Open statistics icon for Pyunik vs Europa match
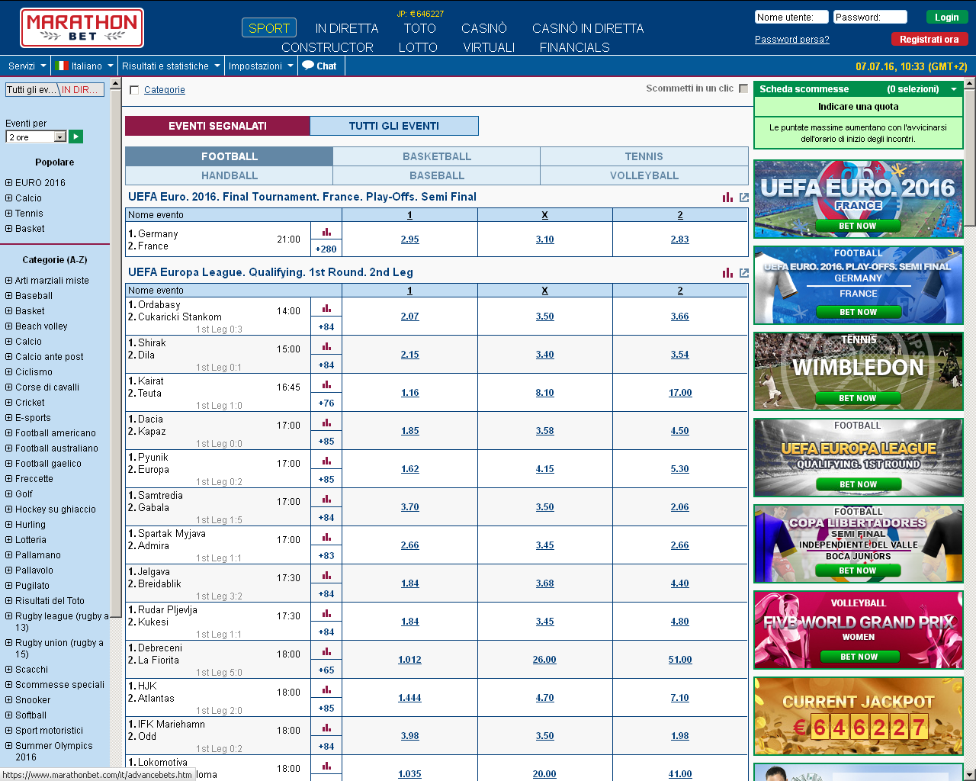 326,461
